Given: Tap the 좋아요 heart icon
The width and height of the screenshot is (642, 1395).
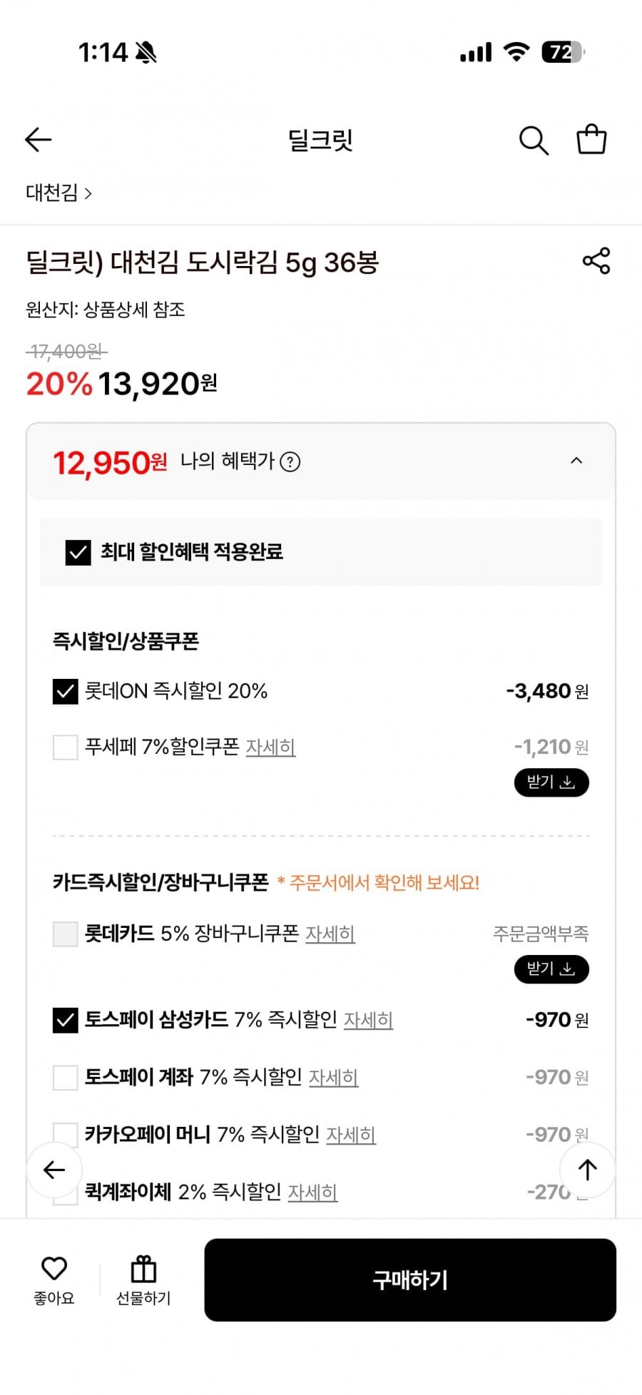Looking at the screenshot, I should tap(54, 1269).
